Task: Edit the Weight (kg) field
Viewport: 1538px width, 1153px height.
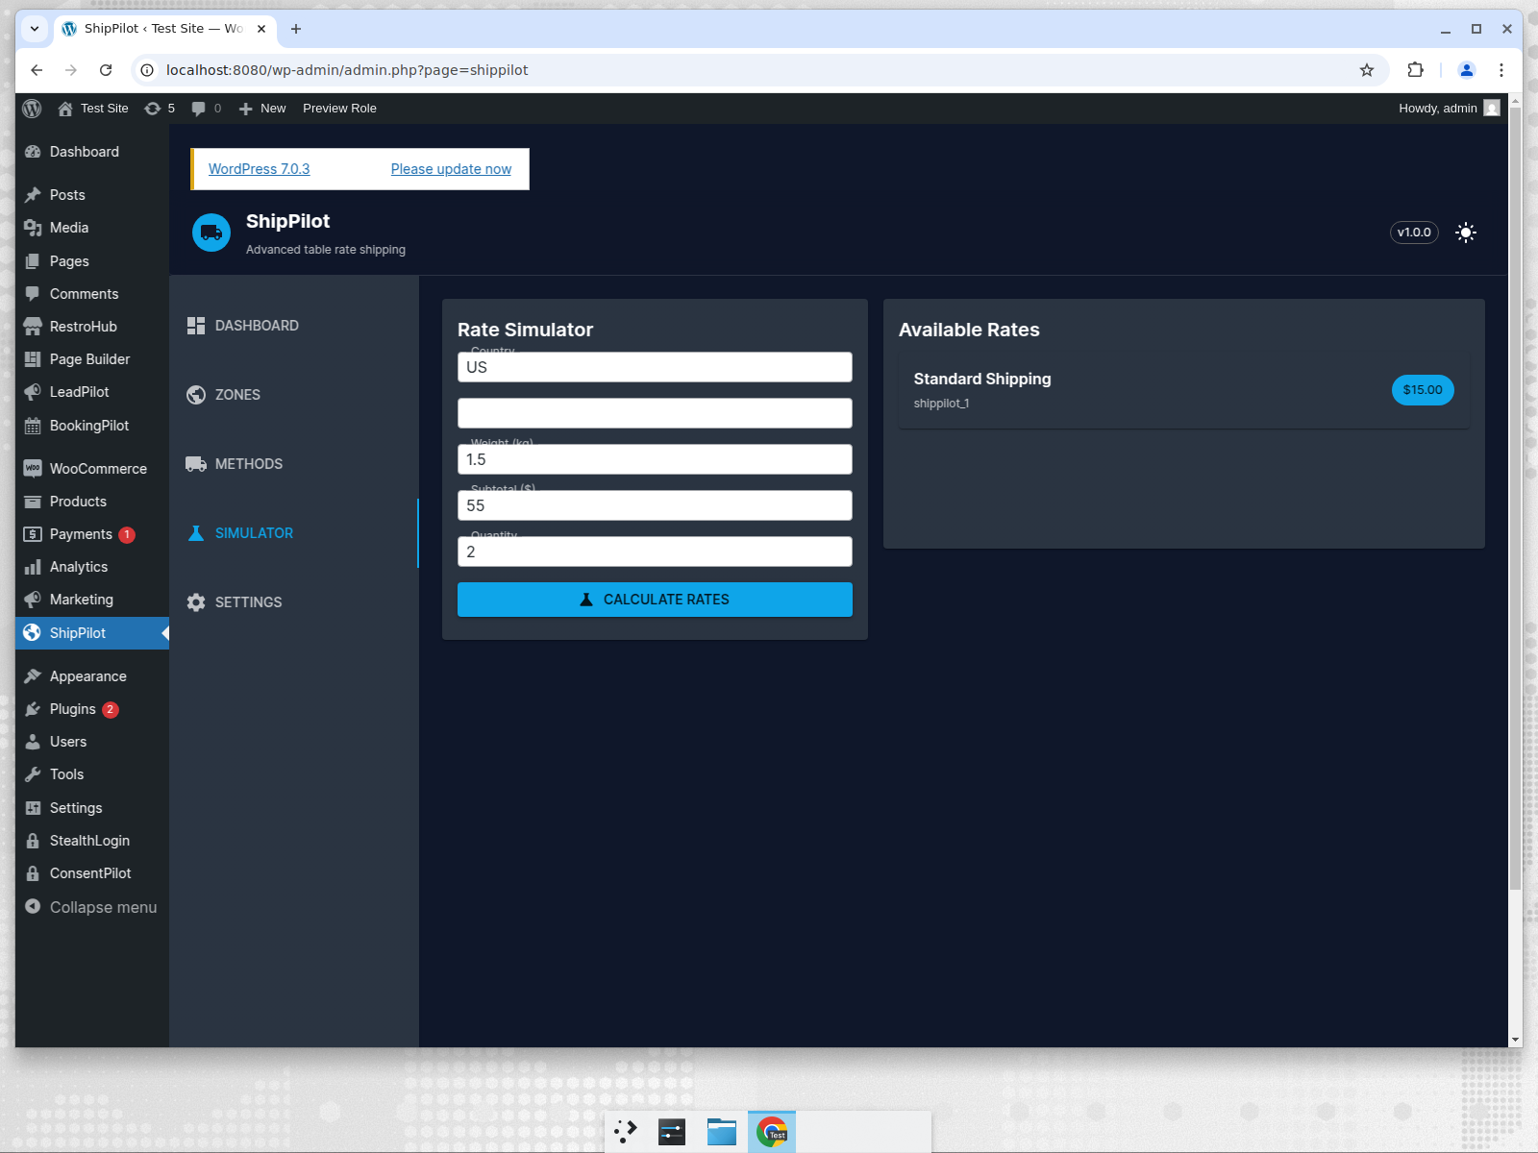Action: (655, 459)
